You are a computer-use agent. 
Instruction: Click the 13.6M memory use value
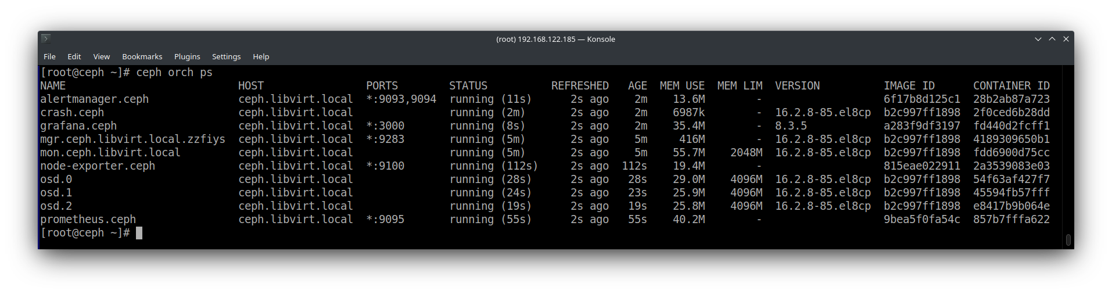[688, 99]
